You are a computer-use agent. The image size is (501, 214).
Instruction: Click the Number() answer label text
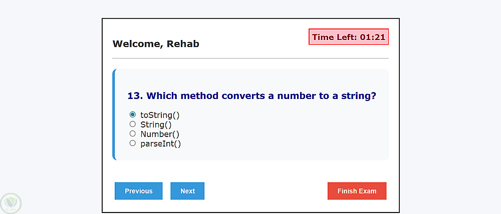160,134
